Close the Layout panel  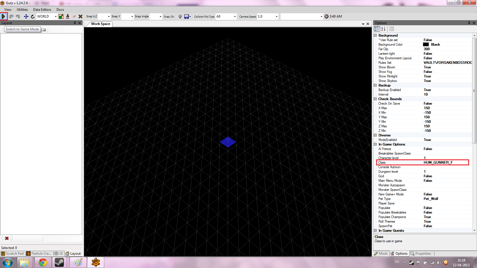coord(80,23)
